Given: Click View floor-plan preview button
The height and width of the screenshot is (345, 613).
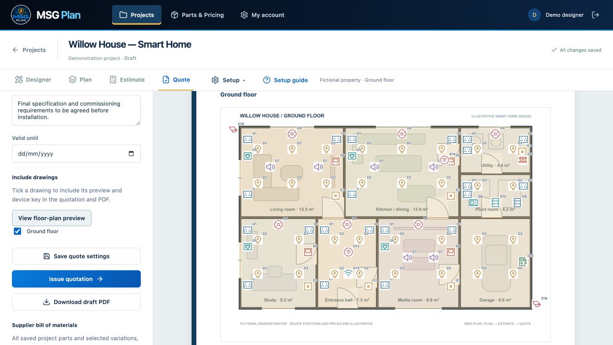Looking at the screenshot, I should pos(52,218).
